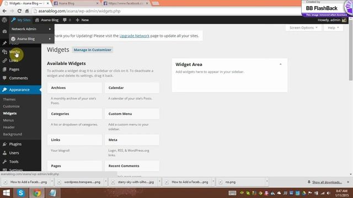Select the Recent Comments widget
This screenshot has height=198, width=353.
132,166
